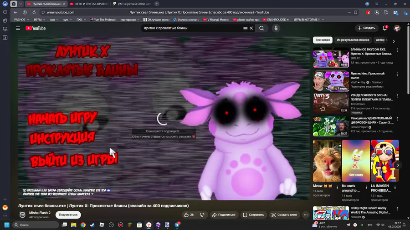Screen dimensions: 410x230
Task: Select the Все видео filter chip
Action: pos(323,40)
